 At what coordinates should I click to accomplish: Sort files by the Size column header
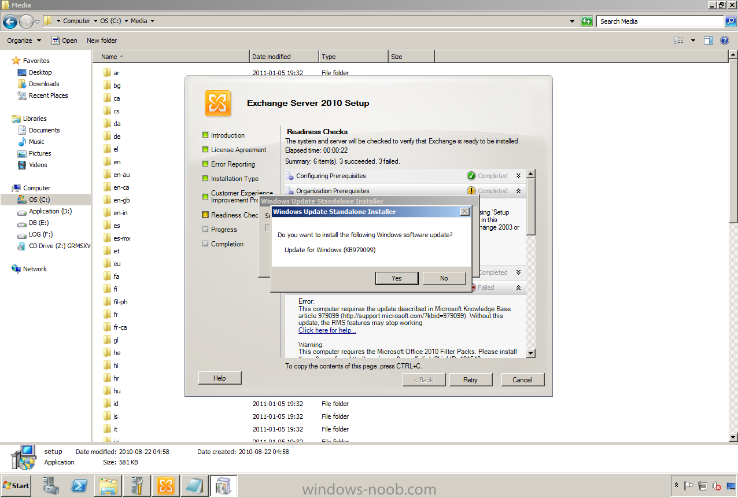point(411,57)
